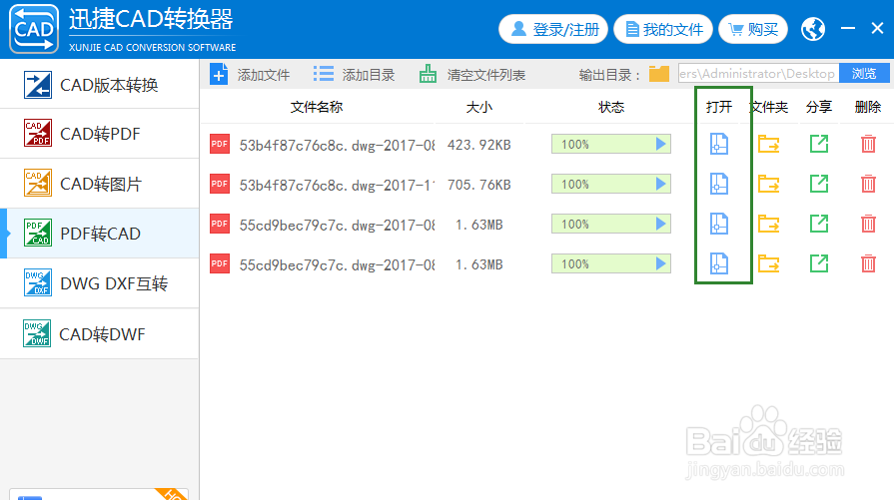Click the Xunjie CAD app logo
This screenshot has height=500, width=894.
coord(34,29)
